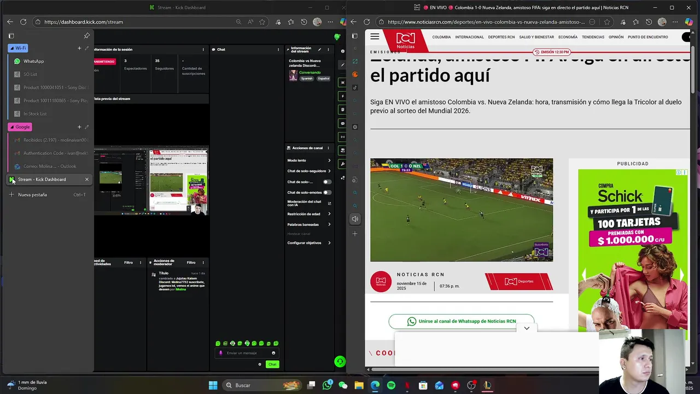Refresh the Kick dashboard page
The width and height of the screenshot is (700, 394).
tap(24, 22)
